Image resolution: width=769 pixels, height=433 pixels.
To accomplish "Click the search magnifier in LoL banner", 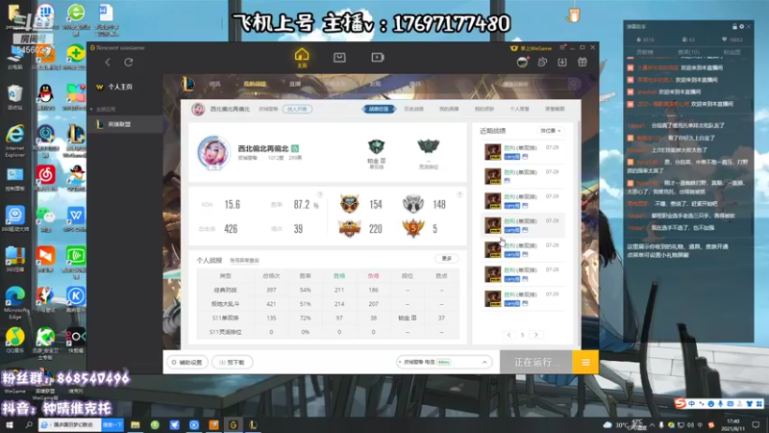I will pyautogui.click(x=573, y=84).
